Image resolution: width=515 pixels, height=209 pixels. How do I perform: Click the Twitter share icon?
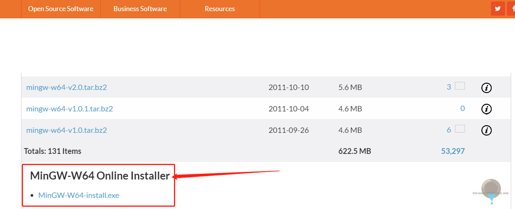[497, 9]
